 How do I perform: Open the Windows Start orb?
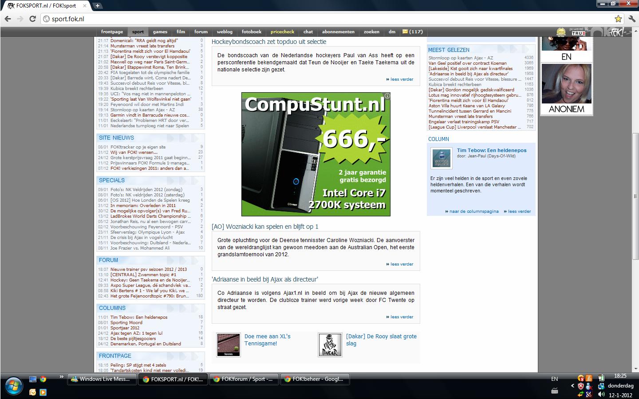tap(14, 385)
